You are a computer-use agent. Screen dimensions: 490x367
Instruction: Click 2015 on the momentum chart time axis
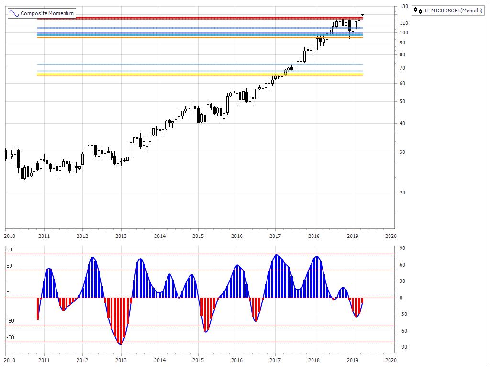(198, 360)
